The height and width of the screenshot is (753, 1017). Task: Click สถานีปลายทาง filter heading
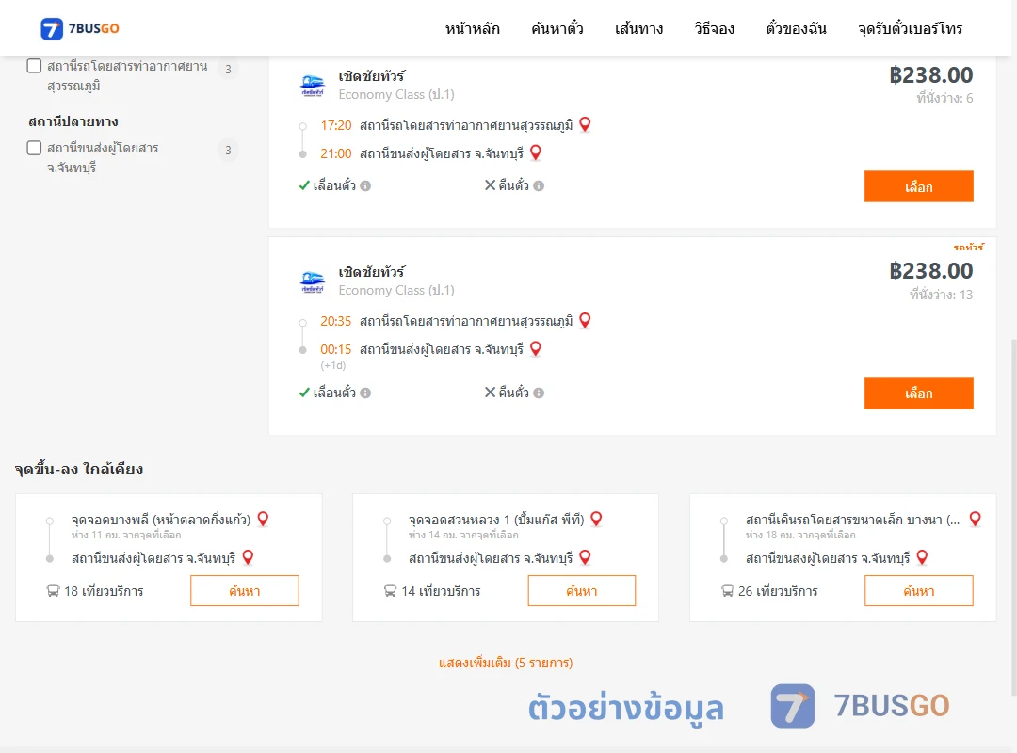(73, 122)
